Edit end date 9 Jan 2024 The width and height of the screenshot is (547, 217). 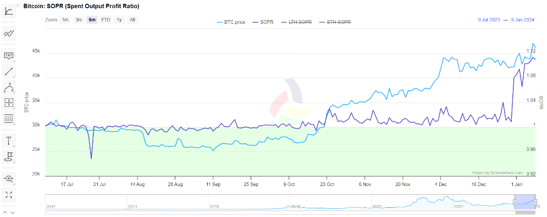click(x=522, y=20)
